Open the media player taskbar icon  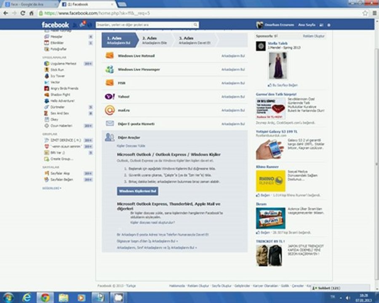81,298
